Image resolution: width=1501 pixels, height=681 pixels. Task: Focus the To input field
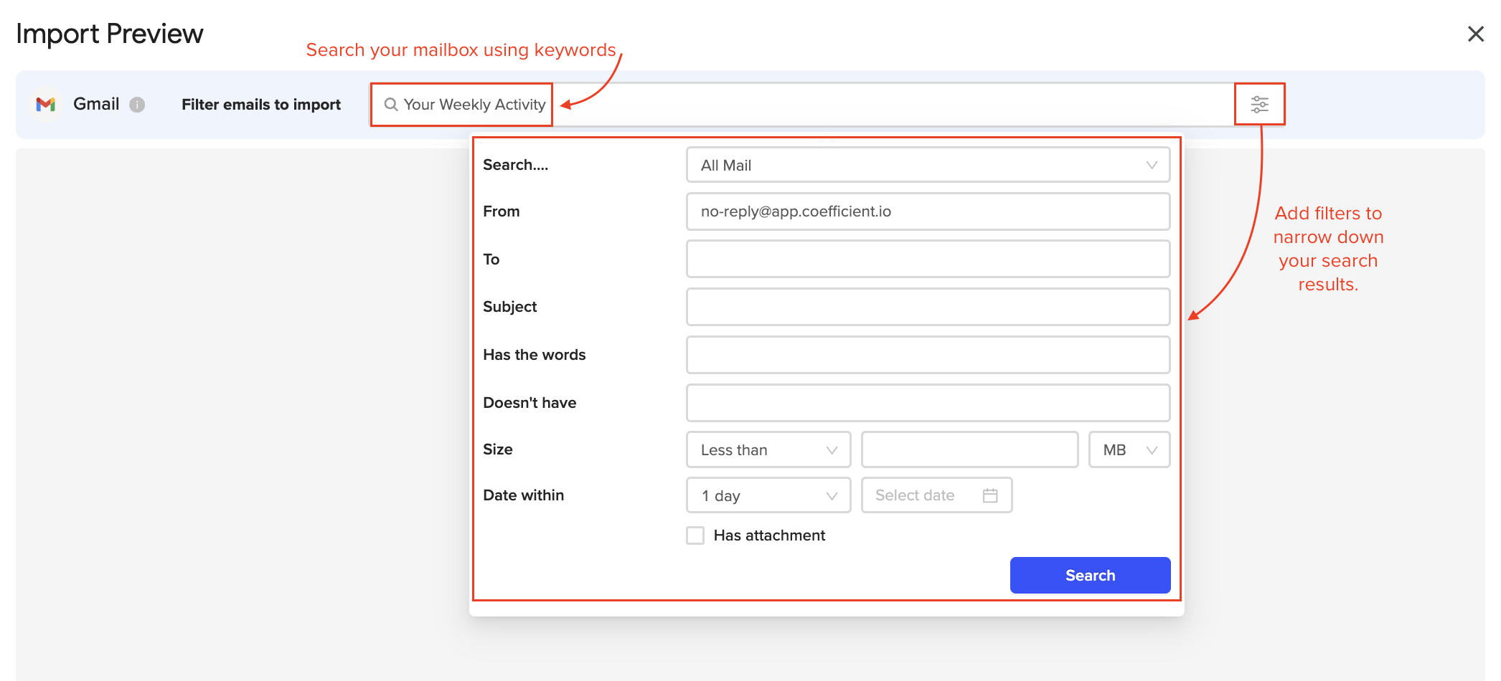pyautogui.click(x=927, y=259)
